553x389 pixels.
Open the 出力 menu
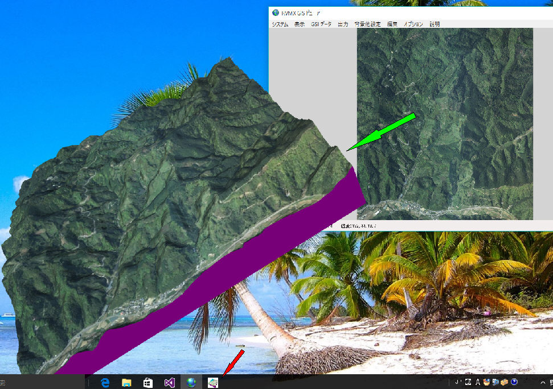[343, 24]
